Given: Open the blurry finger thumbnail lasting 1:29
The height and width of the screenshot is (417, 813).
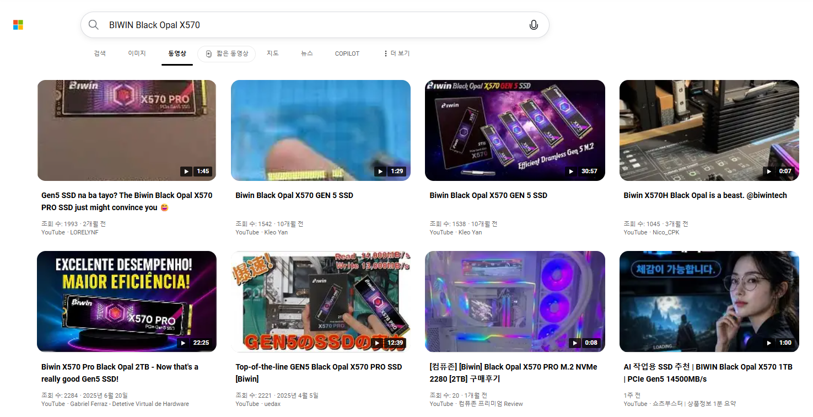Looking at the screenshot, I should (321, 130).
